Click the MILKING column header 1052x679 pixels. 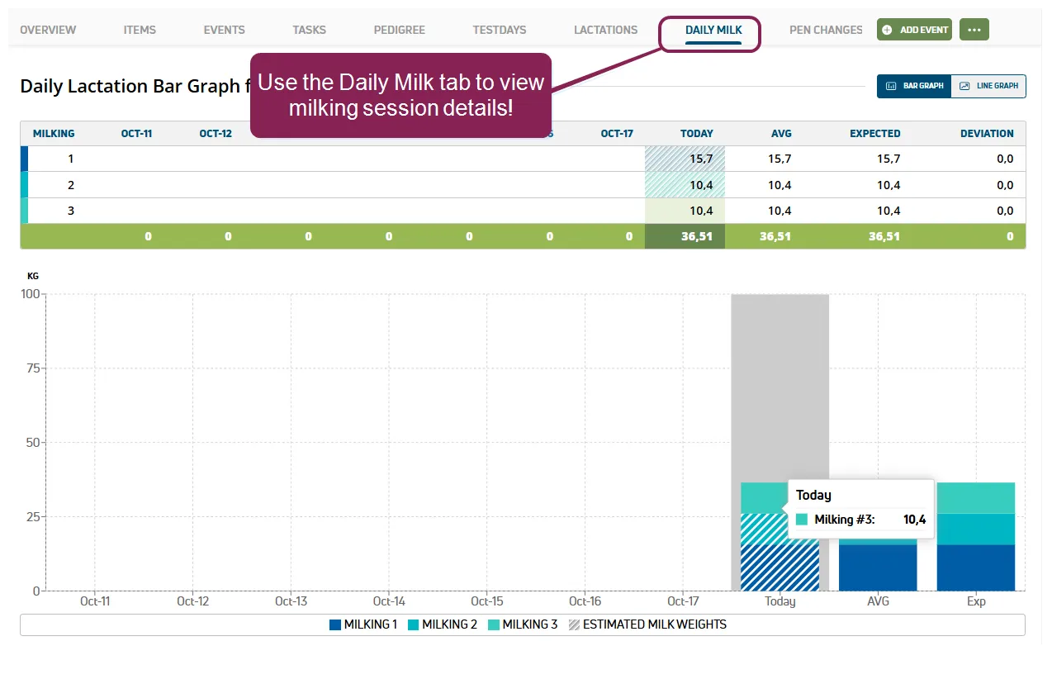click(54, 134)
